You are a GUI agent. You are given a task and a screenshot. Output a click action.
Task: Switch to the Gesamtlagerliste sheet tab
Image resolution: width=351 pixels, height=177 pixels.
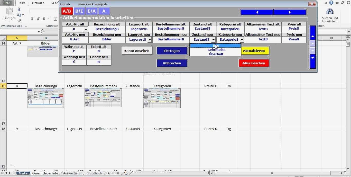click(x=45, y=173)
